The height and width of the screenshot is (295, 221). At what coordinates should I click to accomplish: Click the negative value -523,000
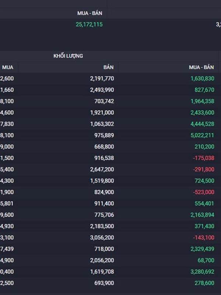(x=204, y=192)
